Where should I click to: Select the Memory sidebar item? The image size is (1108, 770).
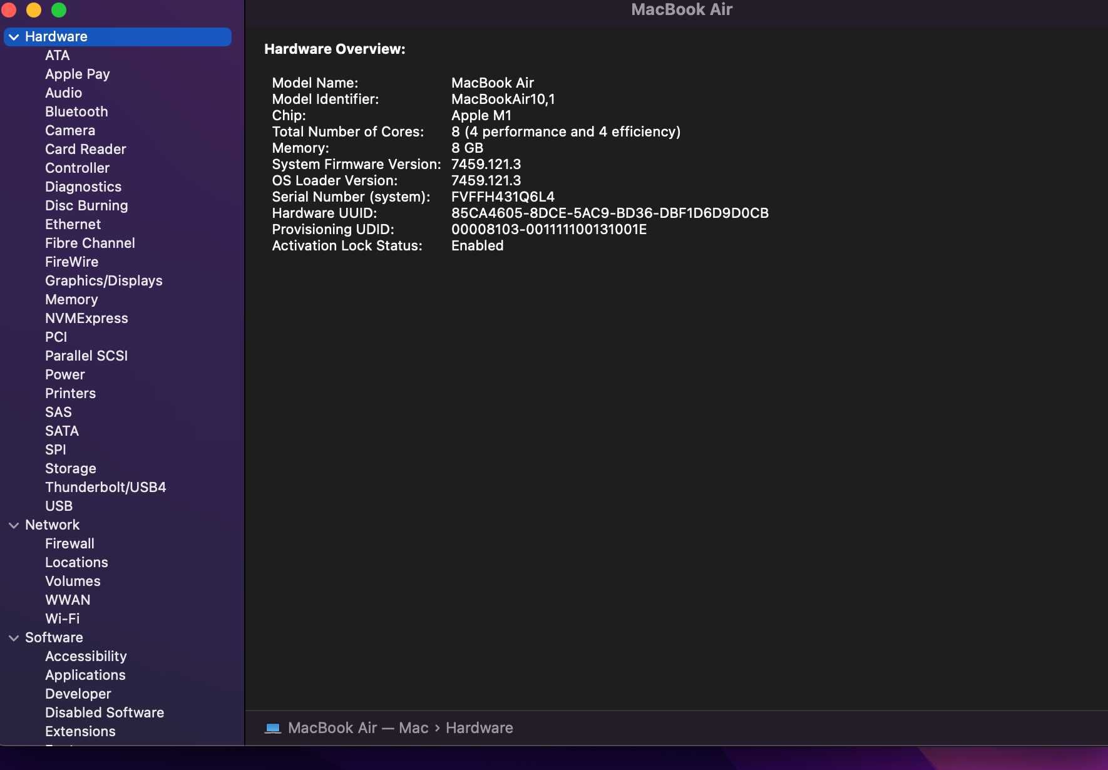pyautogui.click(x=71, y=300)
